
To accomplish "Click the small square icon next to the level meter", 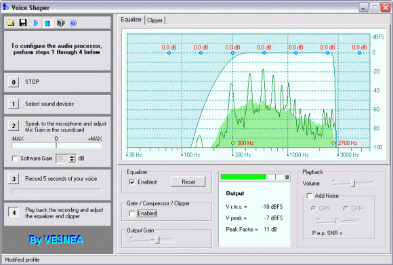I will coord(287,178).
